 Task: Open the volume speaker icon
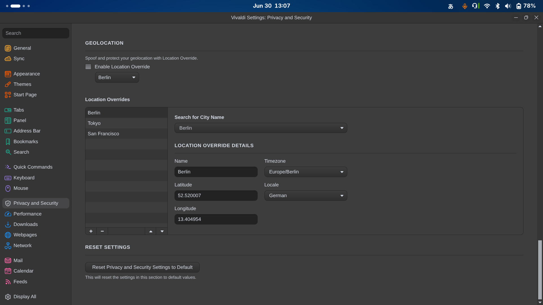(x=508, y=6)
